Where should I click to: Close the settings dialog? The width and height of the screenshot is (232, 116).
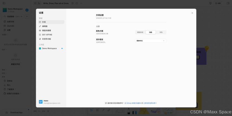coord(192,13)
